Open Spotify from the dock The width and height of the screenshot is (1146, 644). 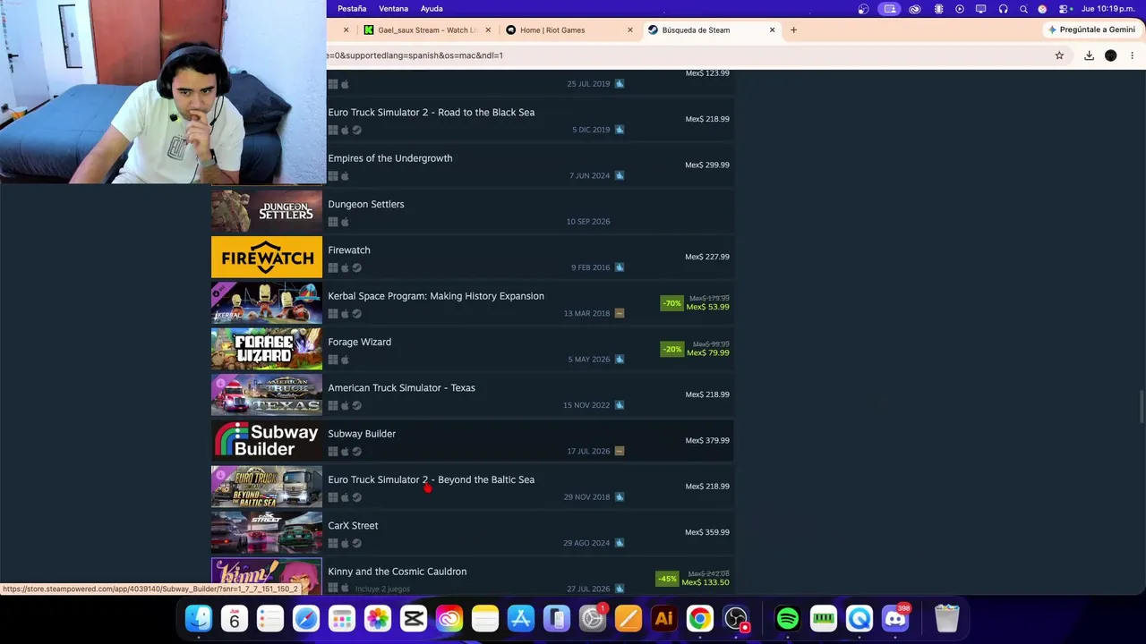tap(788, 618)
